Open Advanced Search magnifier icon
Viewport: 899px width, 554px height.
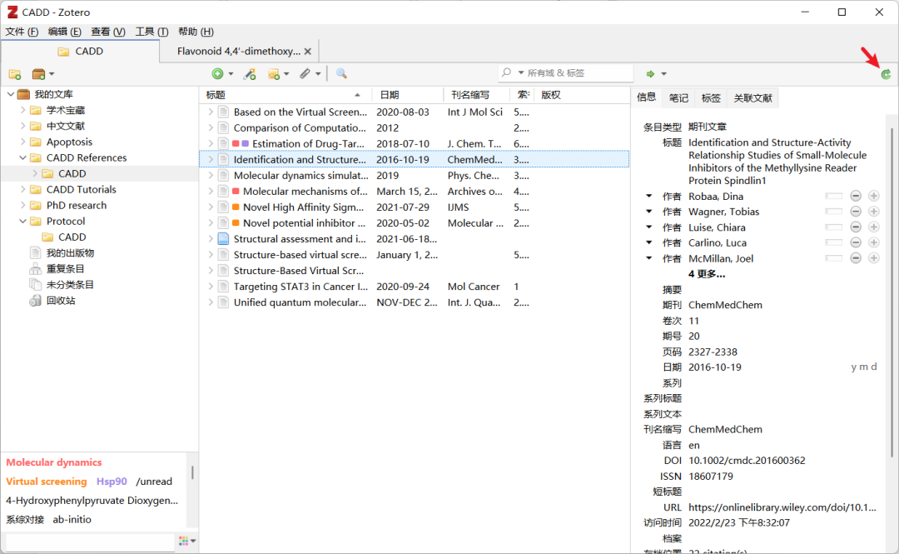coord(341,73)
